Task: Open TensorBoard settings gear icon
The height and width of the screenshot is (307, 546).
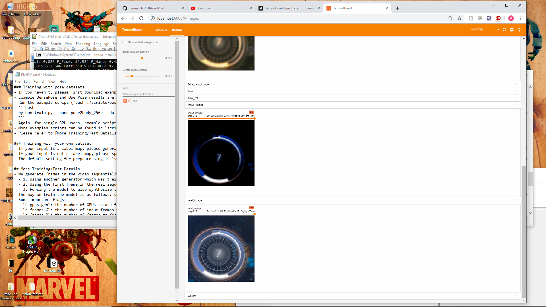Action: 512,30
